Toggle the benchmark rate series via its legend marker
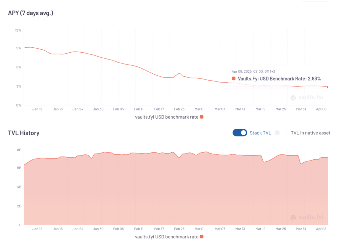Screen dimensions: 337x243 point(202,117)
